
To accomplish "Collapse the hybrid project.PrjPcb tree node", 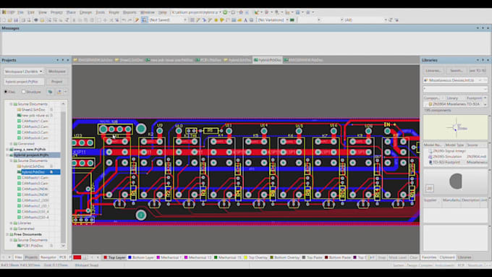I will pos(7,155).
